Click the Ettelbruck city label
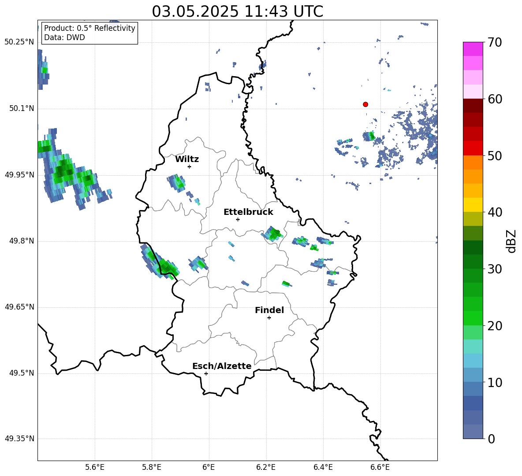This screenshot has width=522, height=476. coord(248,212)
